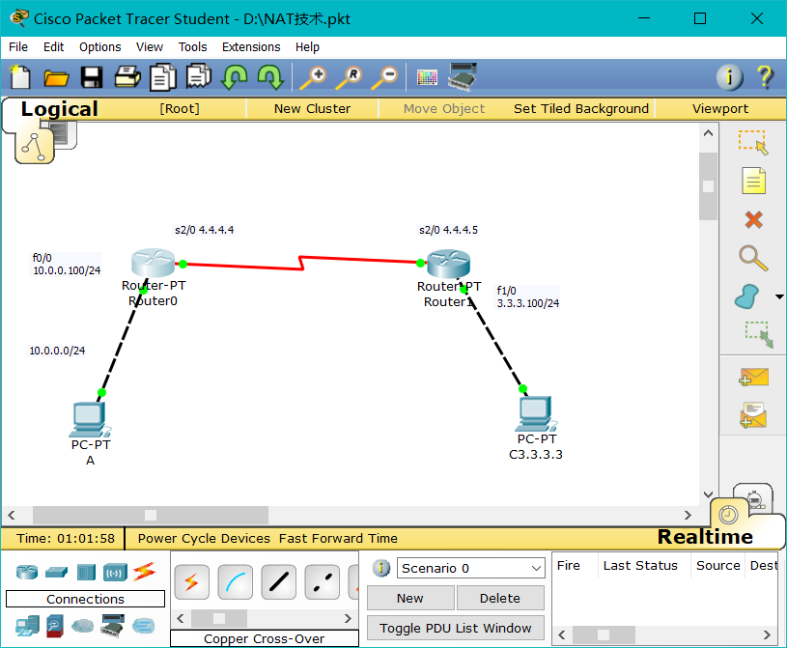Select Hubs device category
The image size is (787, 648).
point(86,573)
